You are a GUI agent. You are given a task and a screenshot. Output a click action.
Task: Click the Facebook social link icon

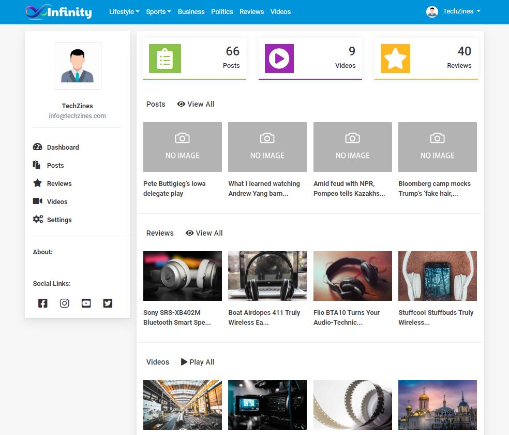coord(43,303)
